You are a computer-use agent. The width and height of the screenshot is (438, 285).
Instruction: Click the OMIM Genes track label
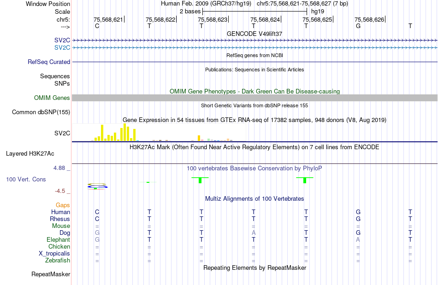point(52,98)
